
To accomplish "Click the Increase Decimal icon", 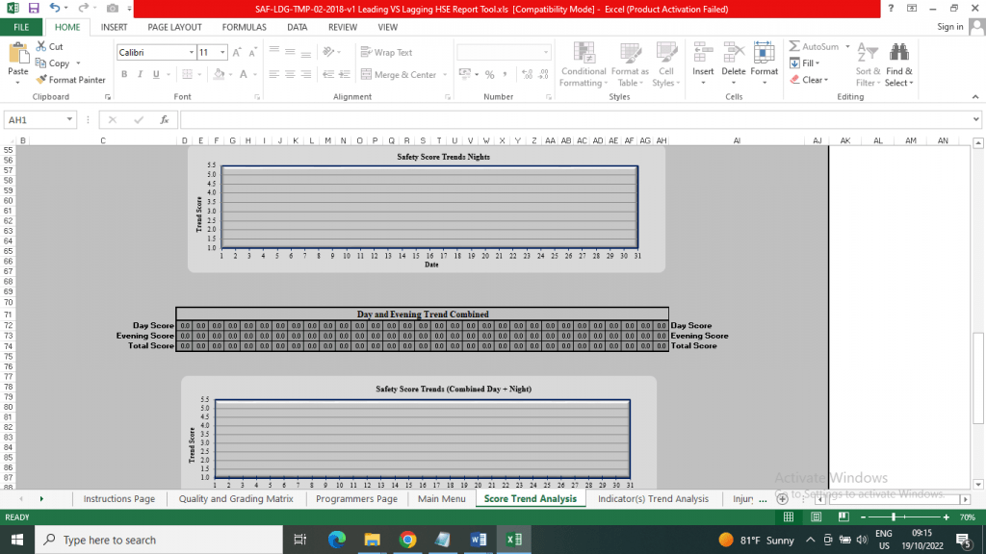I will (527, 74).
